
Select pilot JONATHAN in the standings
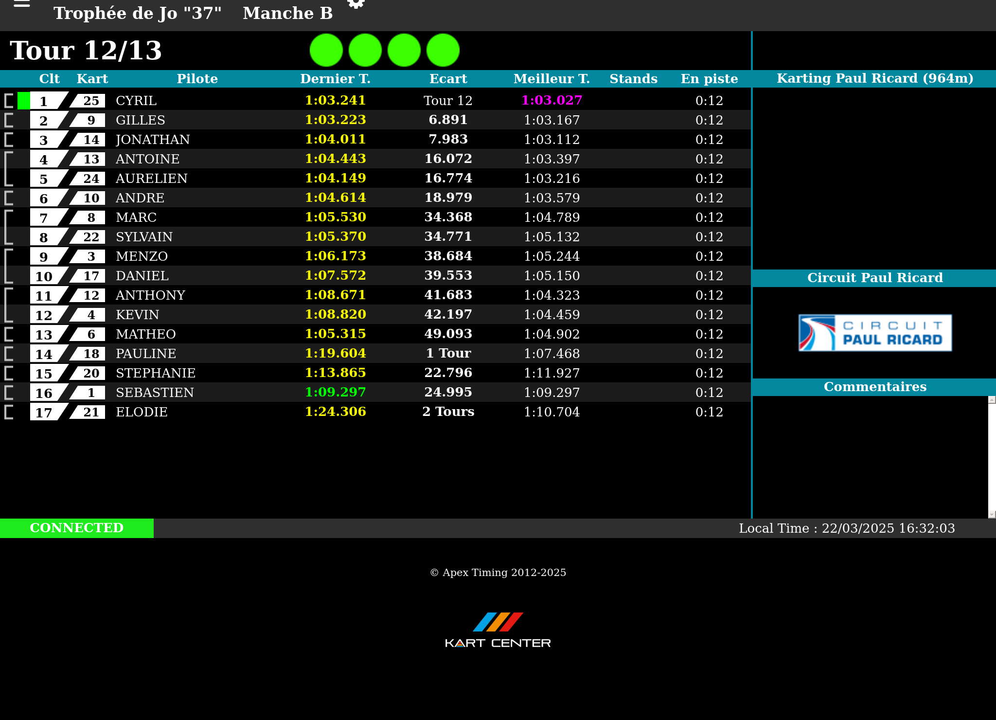(153, 140)
